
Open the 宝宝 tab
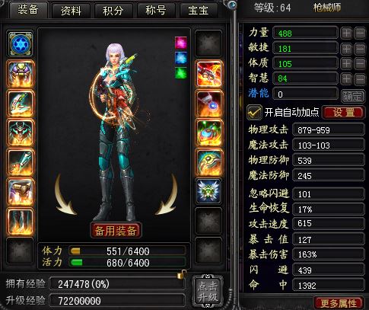[x=199, y=11]
